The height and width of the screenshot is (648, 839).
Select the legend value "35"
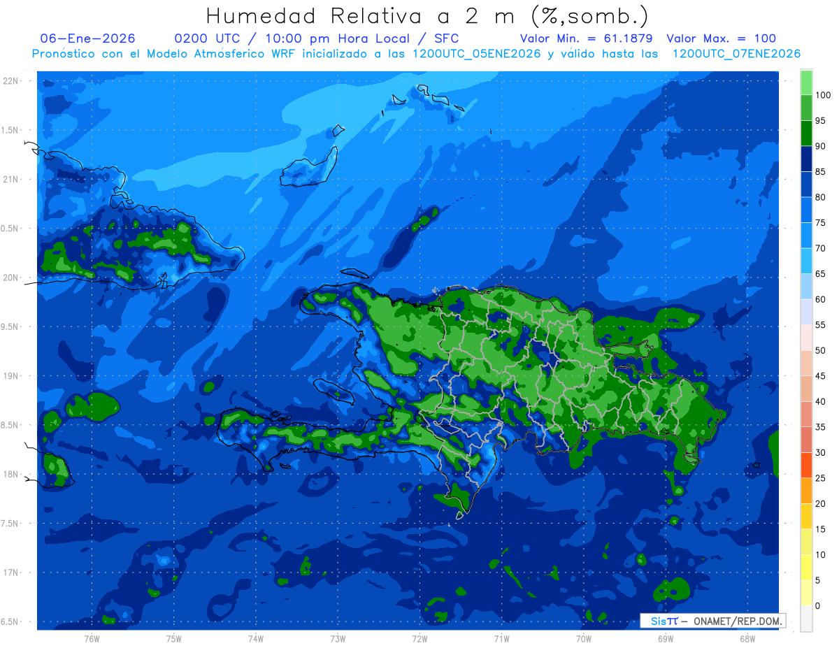[x=821, y=427]
